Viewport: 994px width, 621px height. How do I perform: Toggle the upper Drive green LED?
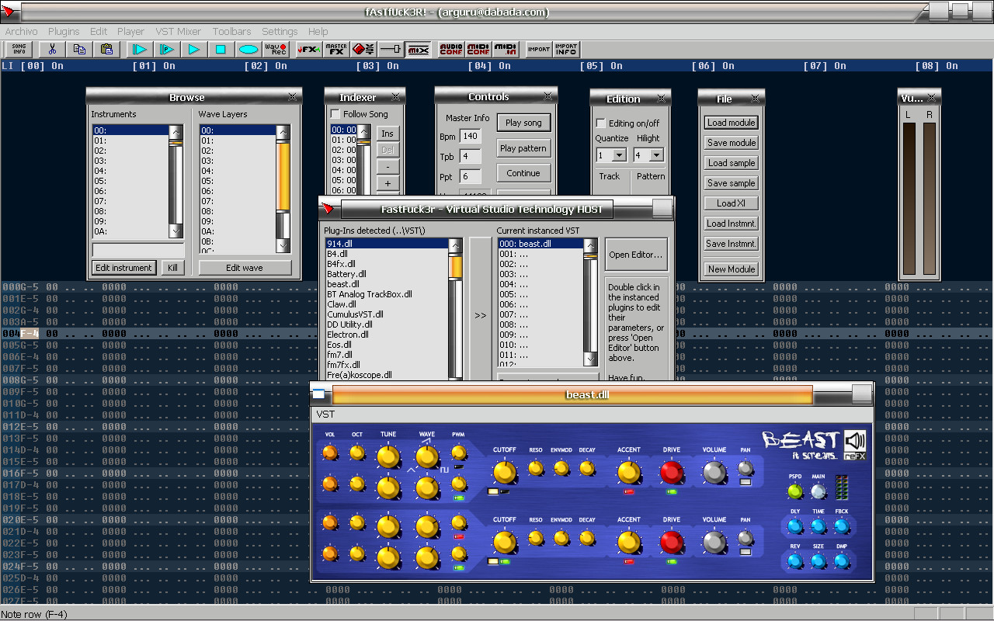pos(672,491)
